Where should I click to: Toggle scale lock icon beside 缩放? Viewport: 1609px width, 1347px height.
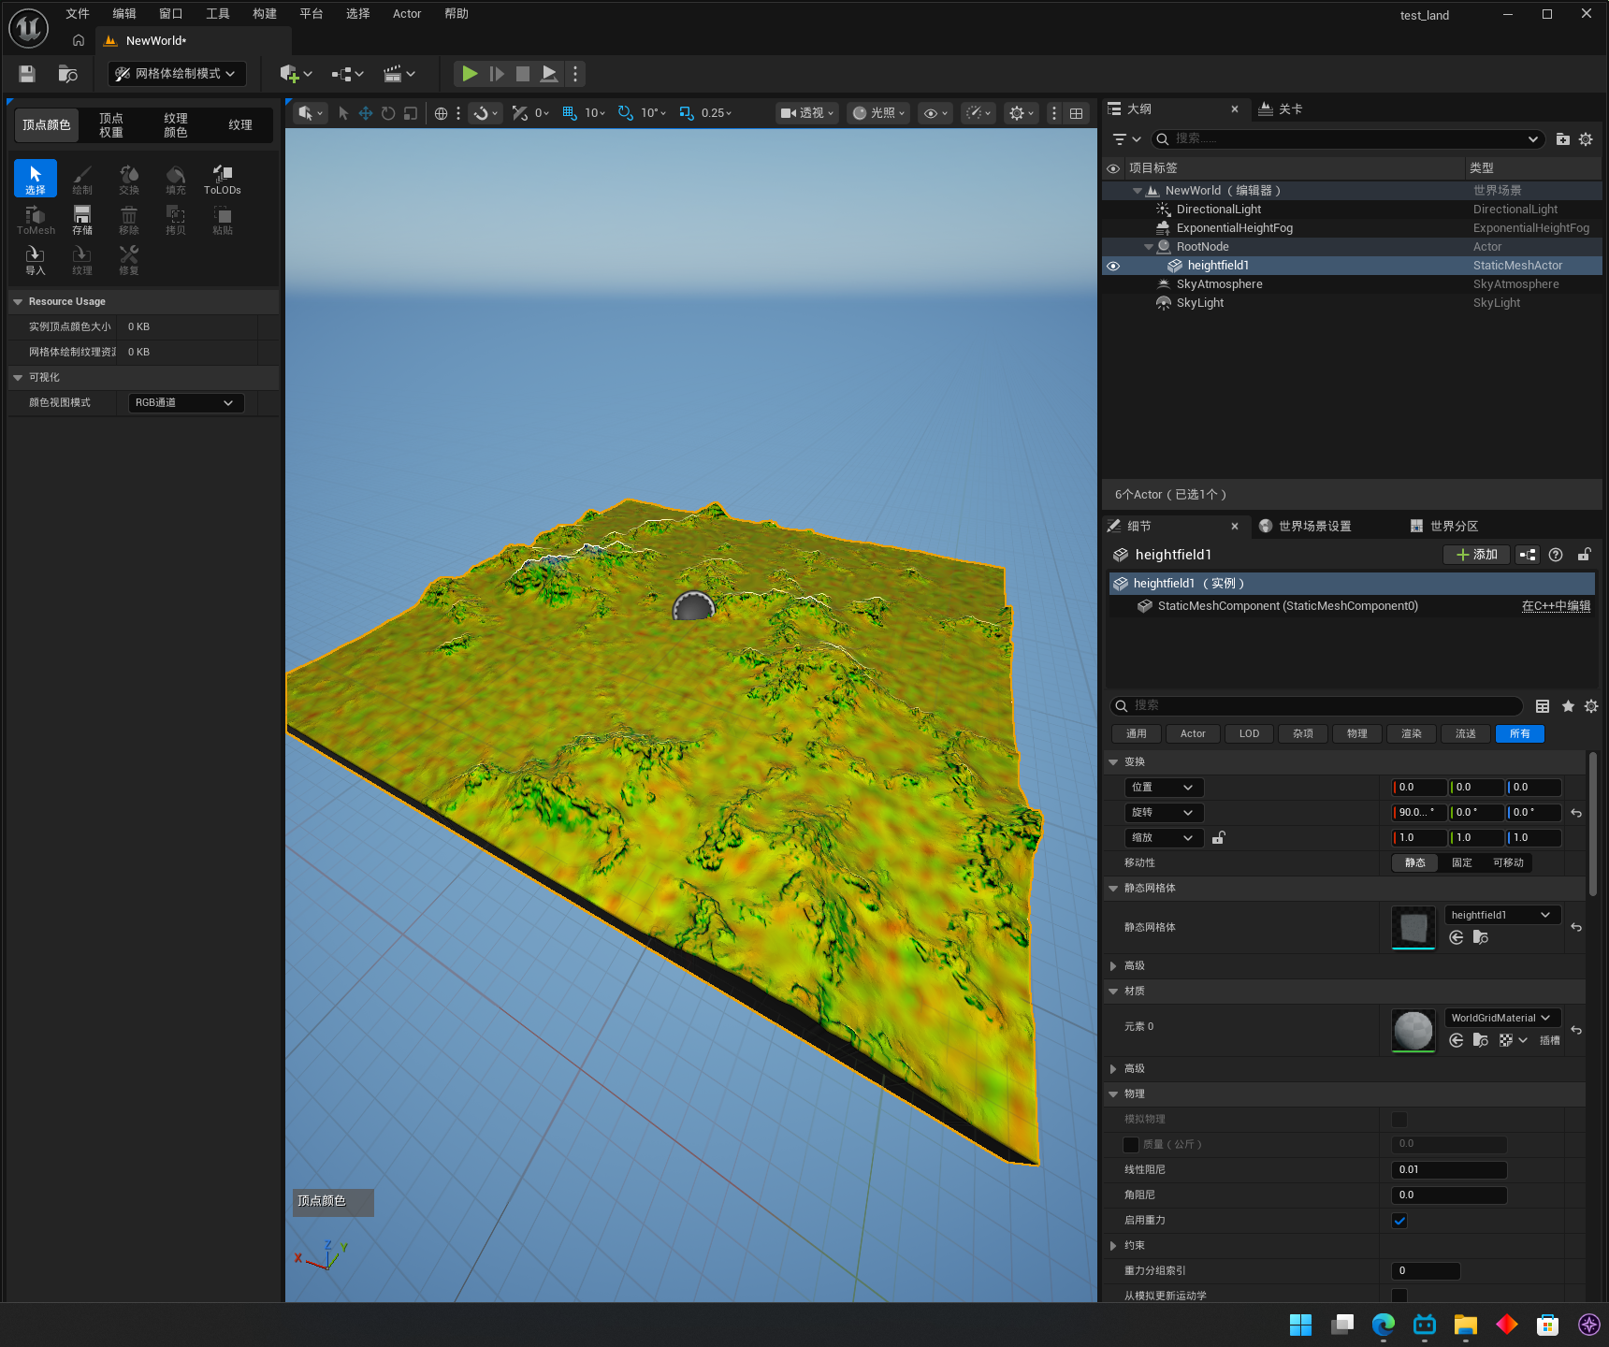(1219, 837)
